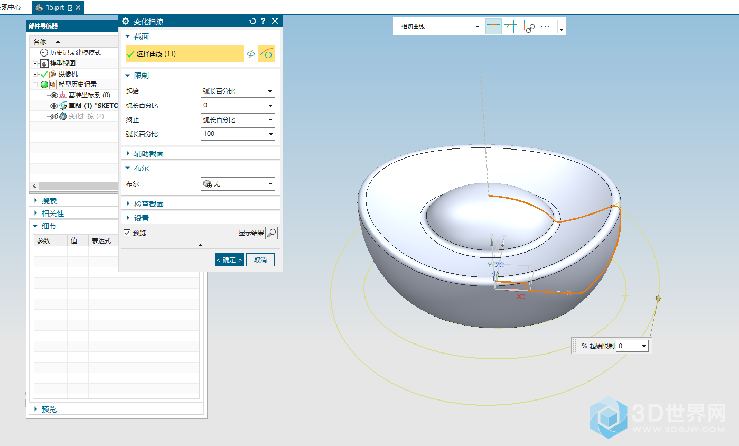The width and height of the screenshot is (739, 446).
Task: Click the navigator scroll left arrow
Action: click(x=35, y=186)
